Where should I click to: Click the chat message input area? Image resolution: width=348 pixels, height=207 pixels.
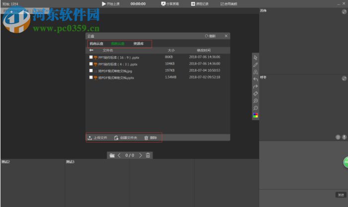click(297, 198)
